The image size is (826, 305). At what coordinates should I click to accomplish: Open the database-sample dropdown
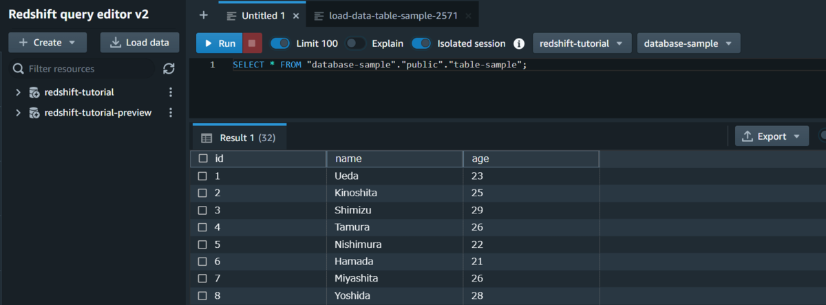(x=689, y=43)
